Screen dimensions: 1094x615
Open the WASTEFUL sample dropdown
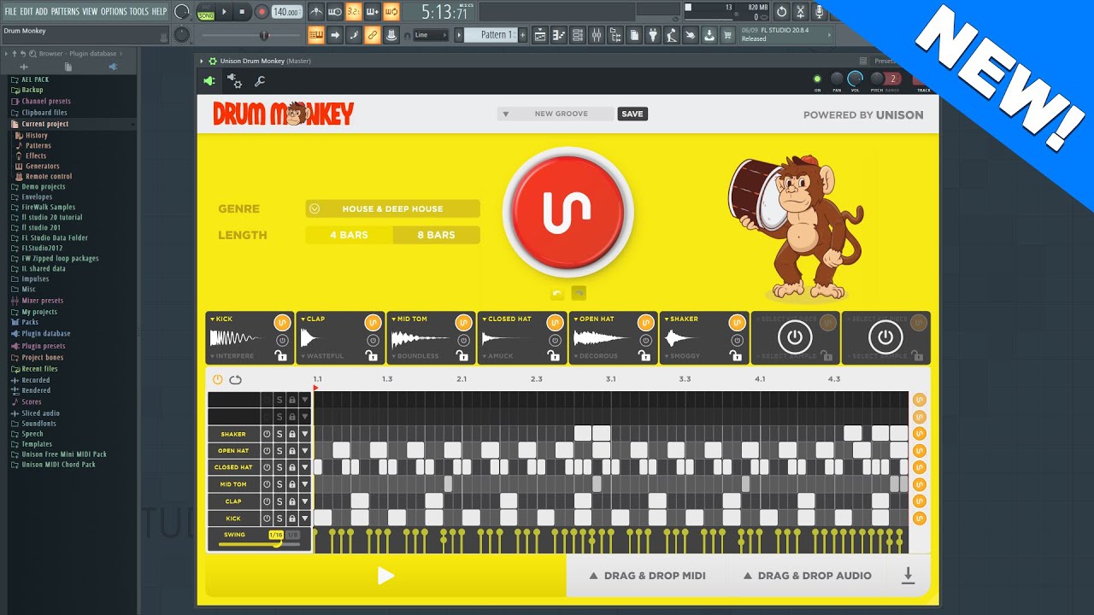[x=322, y=356]
